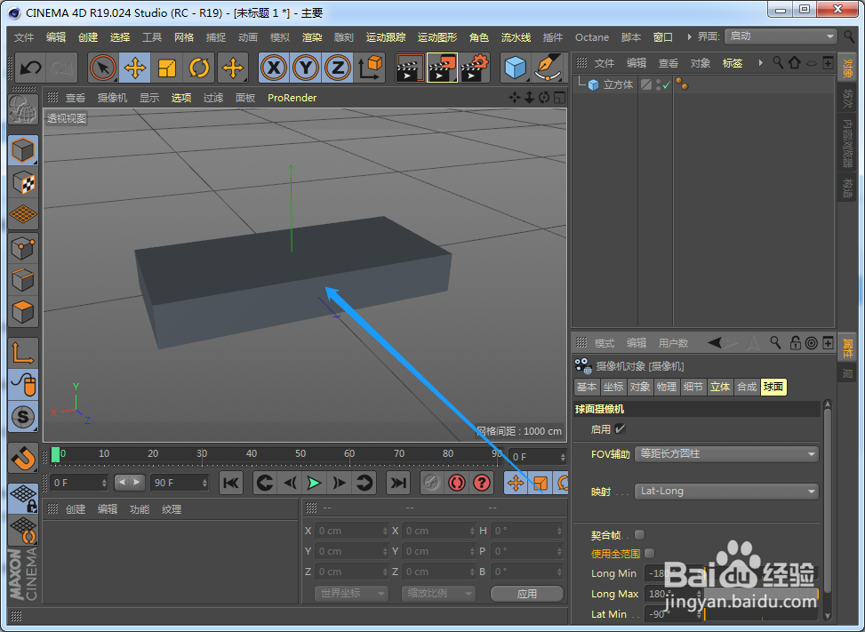
Task: Click the Locked Workplane grid icon
Action: tap(22, 498)
